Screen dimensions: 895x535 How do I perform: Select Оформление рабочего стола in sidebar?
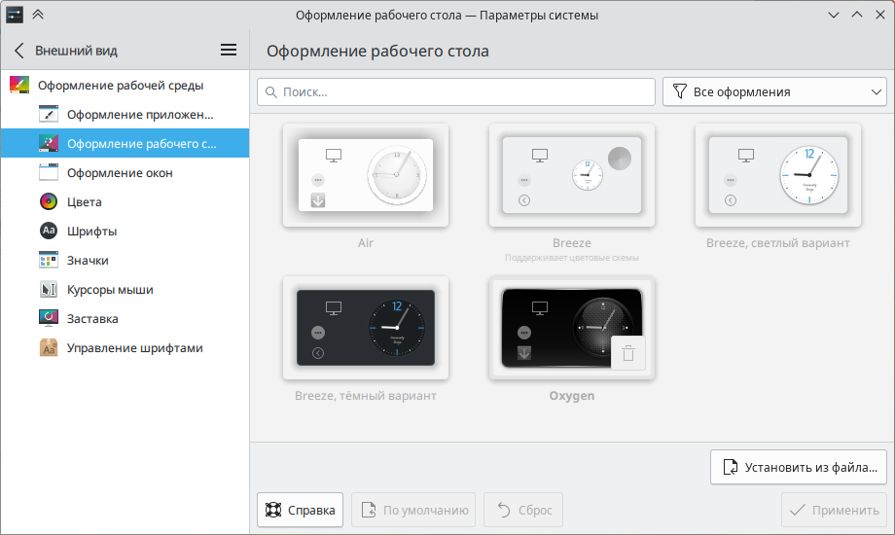coord(125,143)
